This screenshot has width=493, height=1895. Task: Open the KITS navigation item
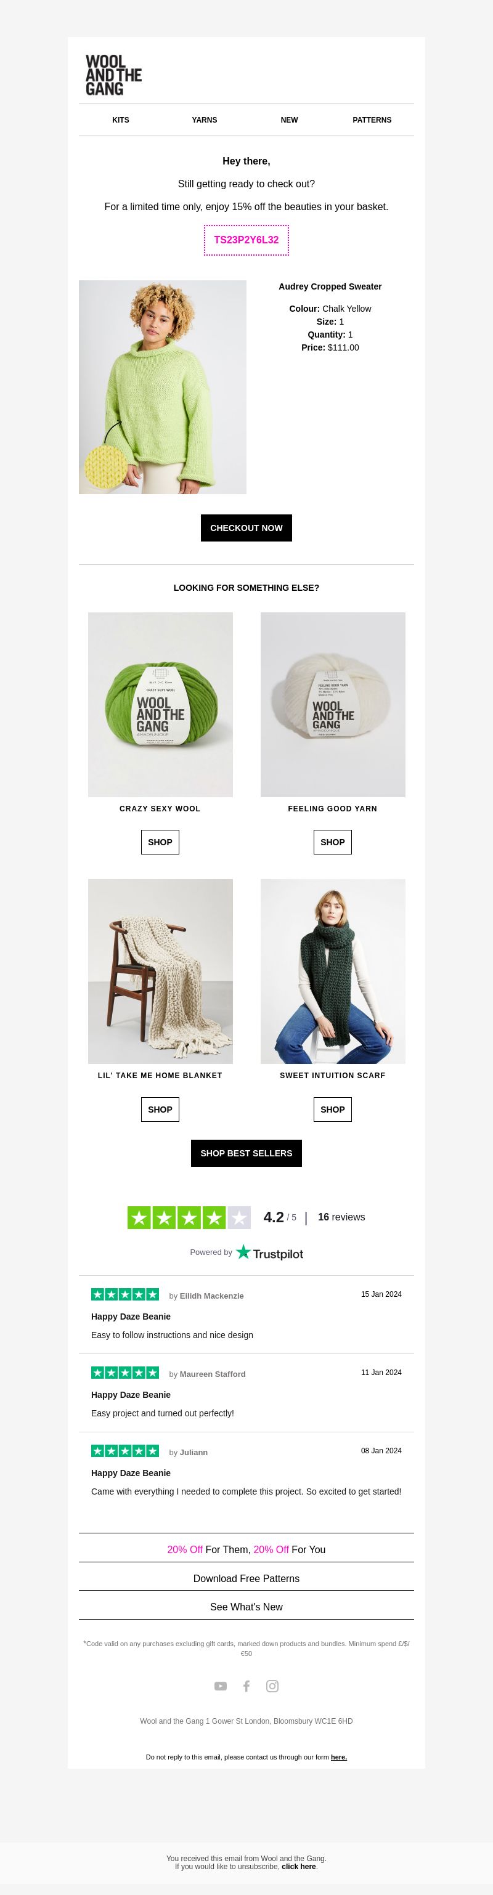tap(121, 120)
